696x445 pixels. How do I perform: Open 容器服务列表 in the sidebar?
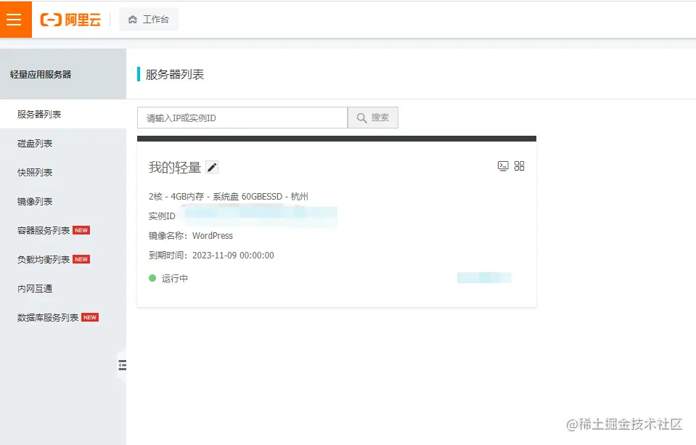[44, 231]
